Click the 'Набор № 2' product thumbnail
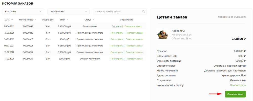Screen dimensions: 253x101 [x=162, y=35]
